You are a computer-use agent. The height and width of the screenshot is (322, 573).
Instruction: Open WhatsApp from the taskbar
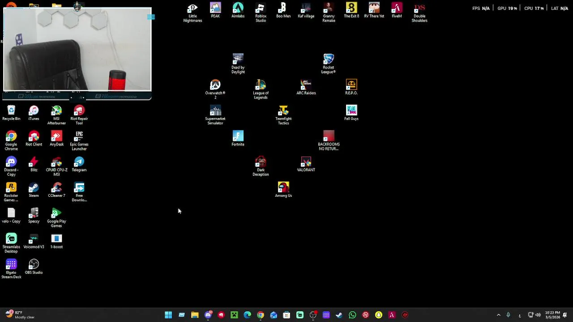click(352, 315)
